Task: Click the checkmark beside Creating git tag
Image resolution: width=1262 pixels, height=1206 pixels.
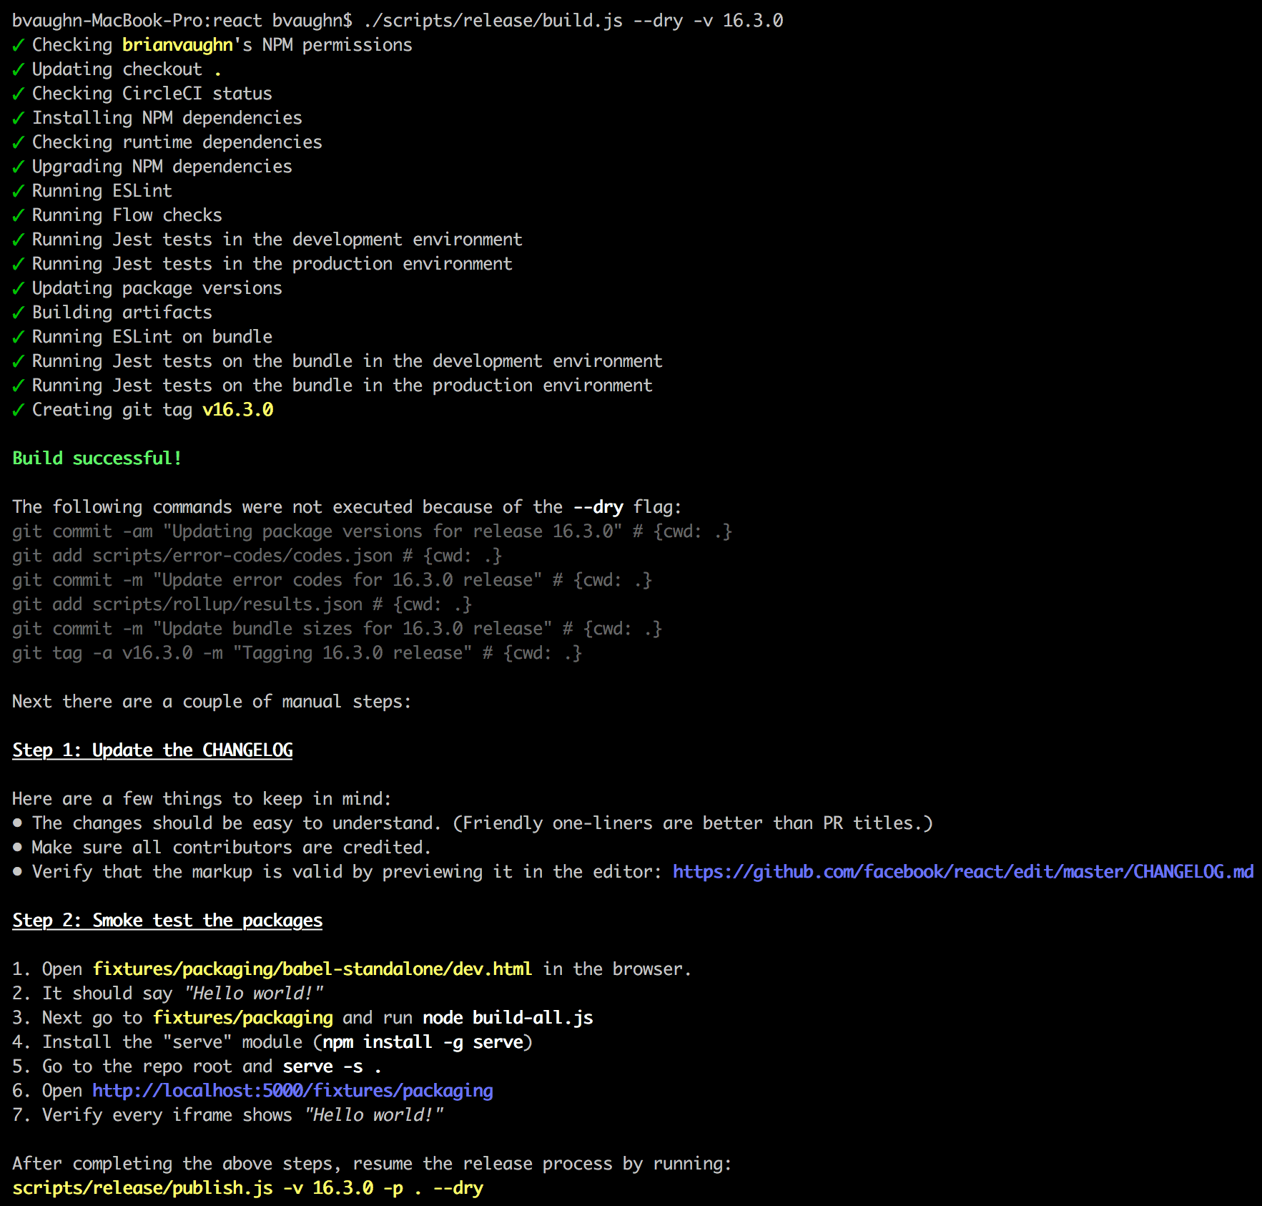Action: click(17, 409)
